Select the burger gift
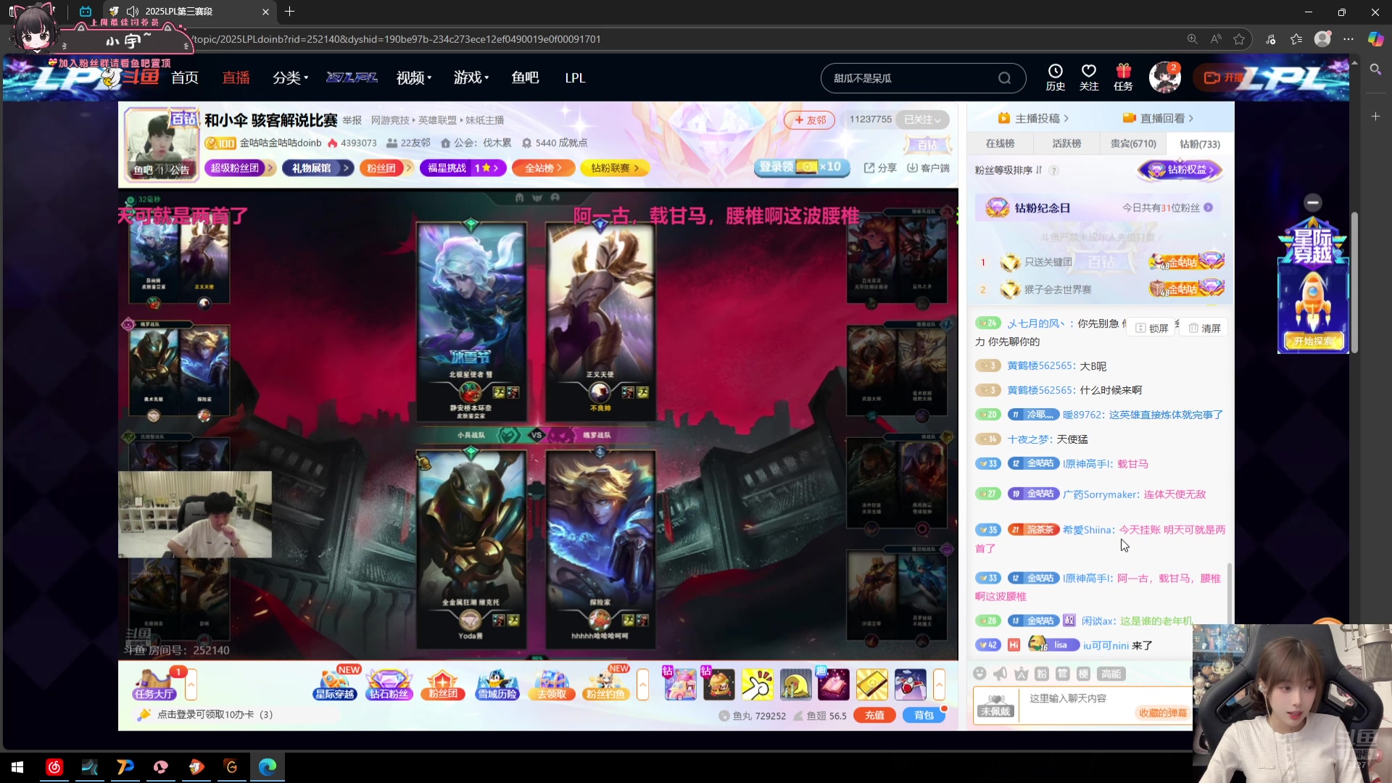 pos(718,684)
